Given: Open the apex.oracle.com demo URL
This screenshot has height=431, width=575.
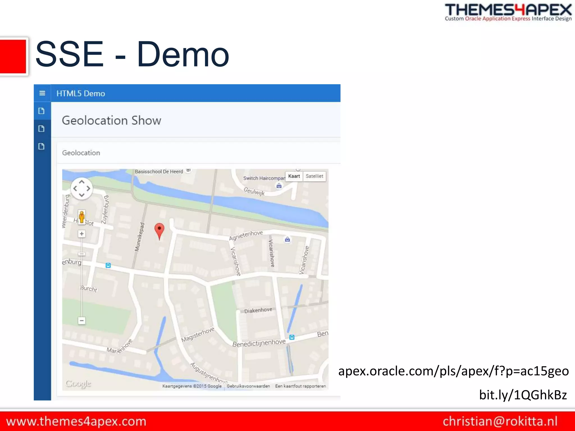Looking at the screenshot, I should click(x=453, y=371).
